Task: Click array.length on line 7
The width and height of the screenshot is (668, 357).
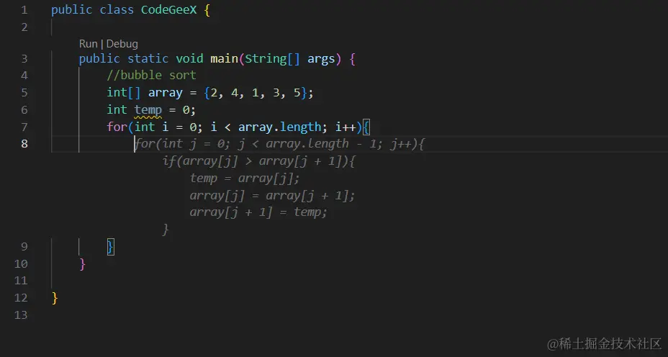Action: [279, 127]
